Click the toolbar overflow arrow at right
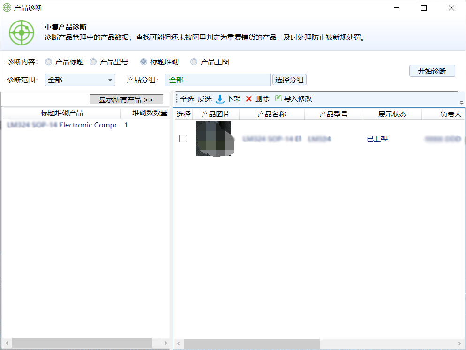Viewport: 466px width, 350px height. 461,103
